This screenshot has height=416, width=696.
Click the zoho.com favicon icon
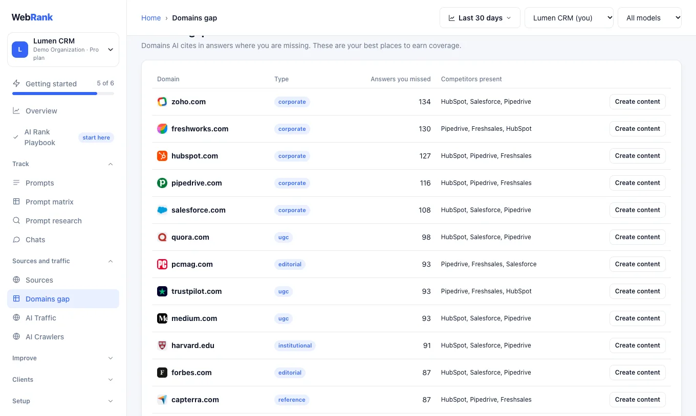point(162,102)
